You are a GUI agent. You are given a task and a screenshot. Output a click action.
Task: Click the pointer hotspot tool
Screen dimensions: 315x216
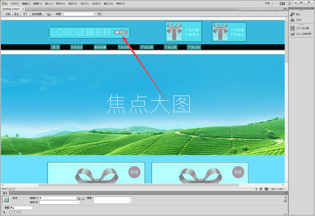(4, 212)
